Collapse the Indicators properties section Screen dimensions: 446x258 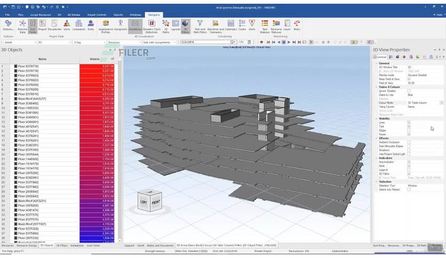(x=377, y=158)
